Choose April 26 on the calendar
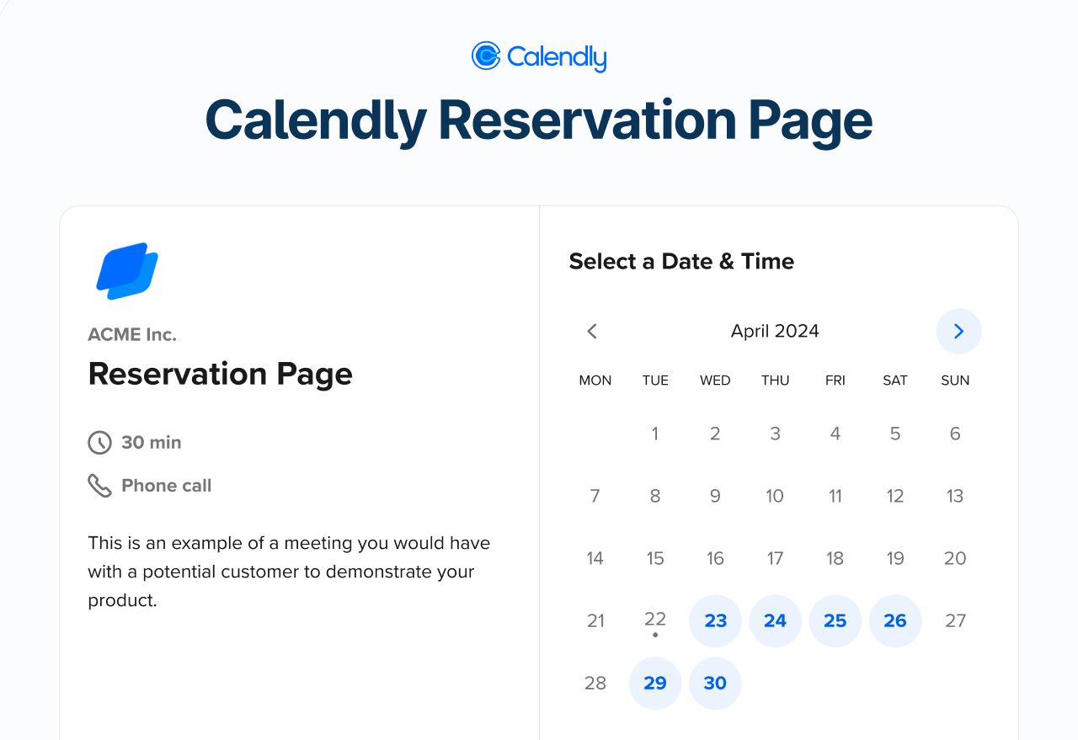Viewport: 1078px width, 740px height. pos(895,621)
